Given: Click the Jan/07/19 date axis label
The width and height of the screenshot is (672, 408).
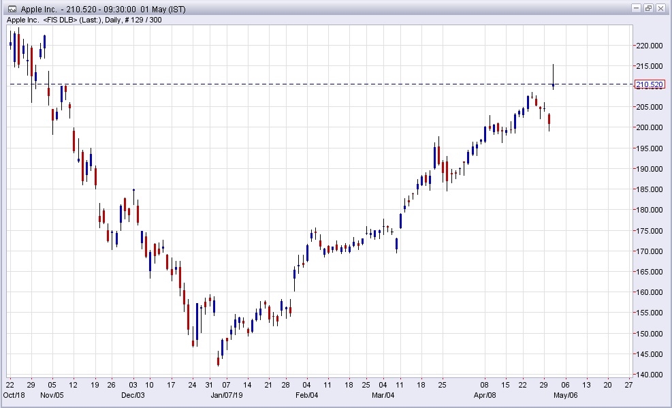Looking at the screenshot, I should [x=228, y=395].
